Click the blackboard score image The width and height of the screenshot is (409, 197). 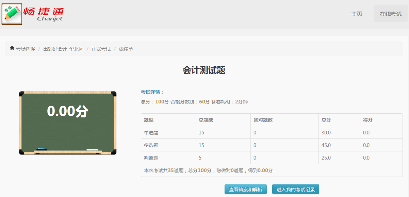(x=68, y=123)
